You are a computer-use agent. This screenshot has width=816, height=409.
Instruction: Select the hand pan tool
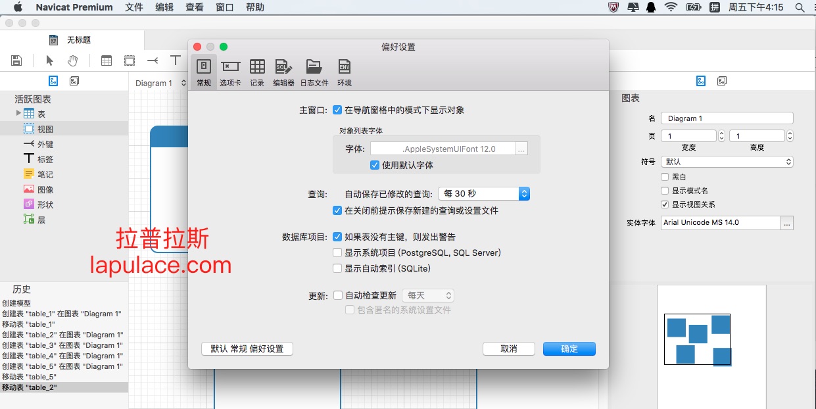click(72, 60)
